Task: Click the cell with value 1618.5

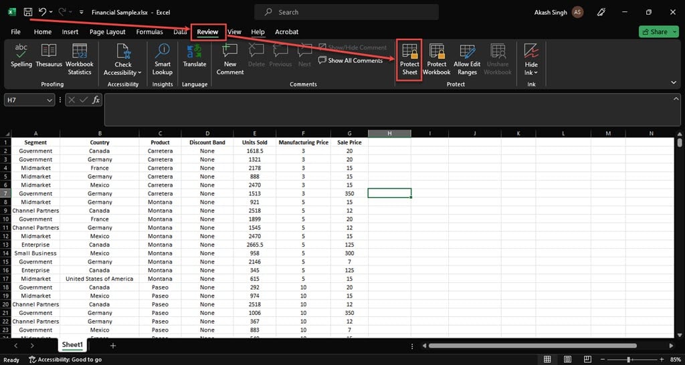Action: pos(255,151)
